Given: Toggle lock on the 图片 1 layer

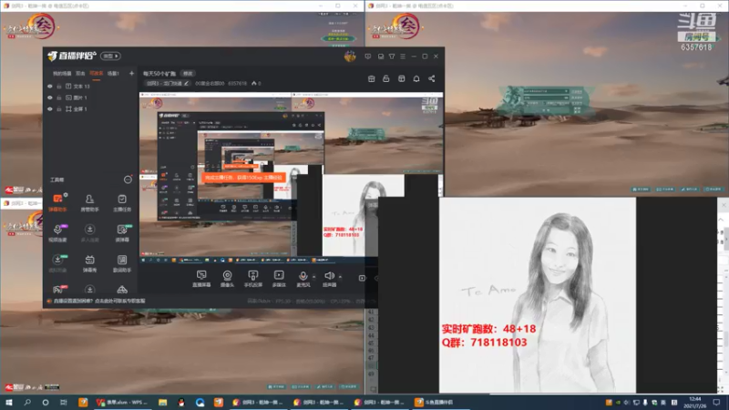Looking at the screenshot, I should coord(59,97).
